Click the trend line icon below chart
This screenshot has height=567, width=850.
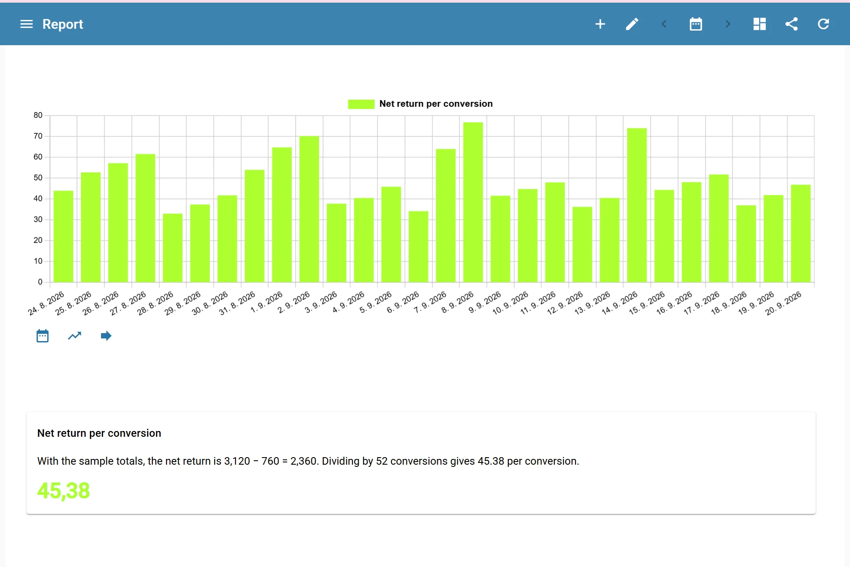[74, 336]
